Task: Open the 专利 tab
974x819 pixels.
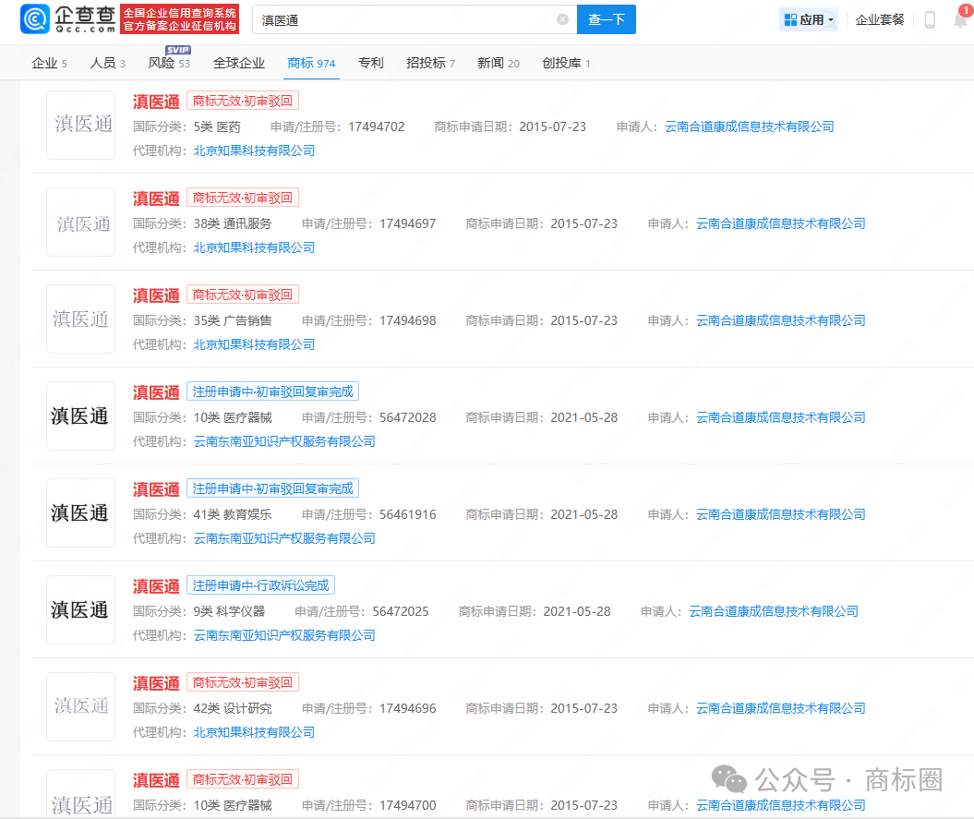Action: pos(371,63)
